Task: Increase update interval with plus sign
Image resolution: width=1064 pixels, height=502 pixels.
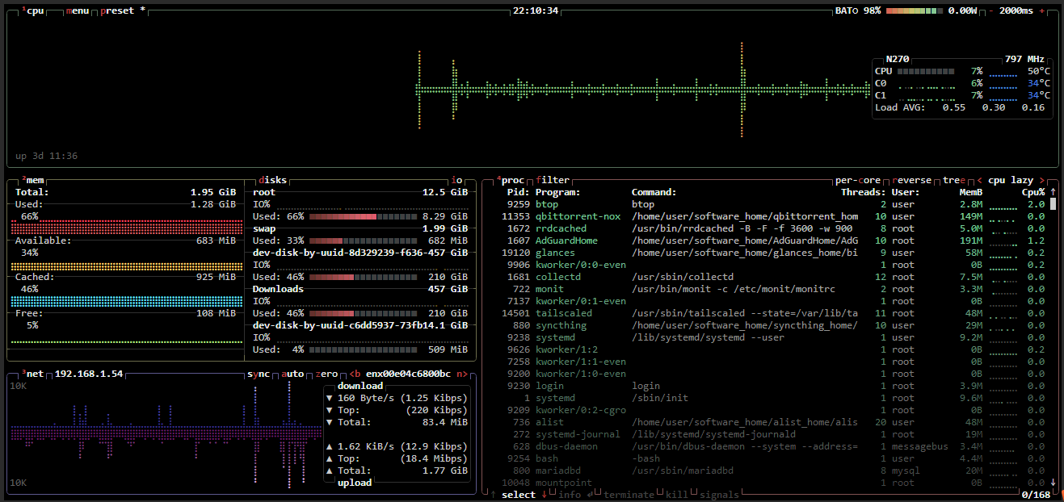Action: (x=1042, y=10)
